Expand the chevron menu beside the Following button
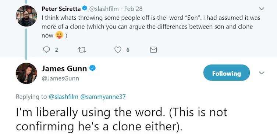 [x=262, y=72]
